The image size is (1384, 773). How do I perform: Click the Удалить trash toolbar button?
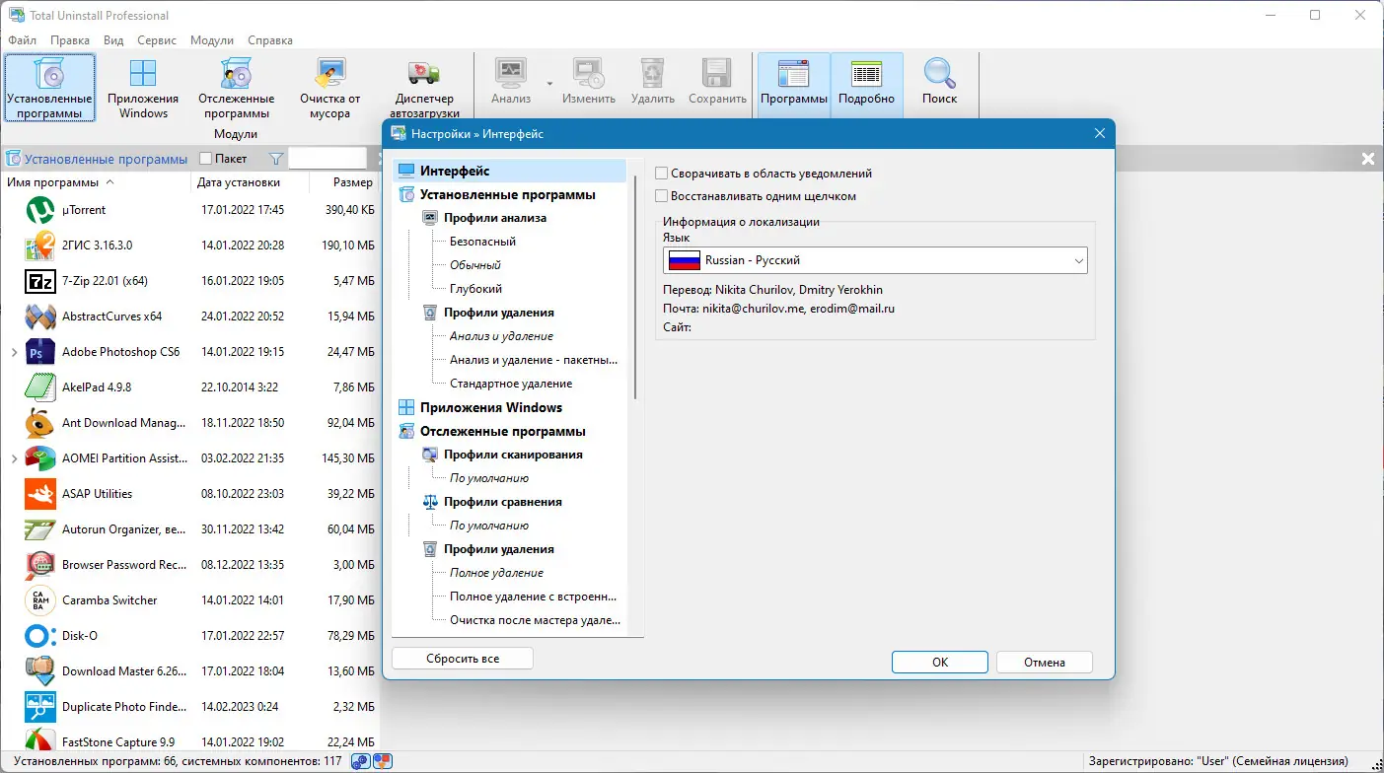tap(653, 83)
